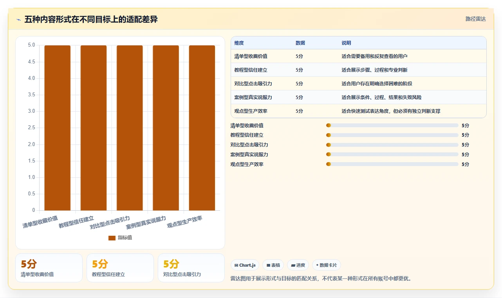Click the chart axis label 观点型生产效率
Image resolution: width=502 pixels, height=298 pixels.
pyautogui.click(x=184, y=222)
